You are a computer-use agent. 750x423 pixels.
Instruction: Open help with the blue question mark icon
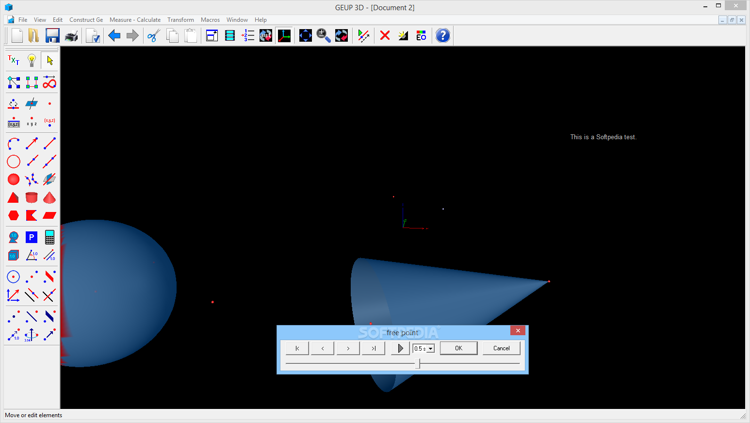point(442,35)
